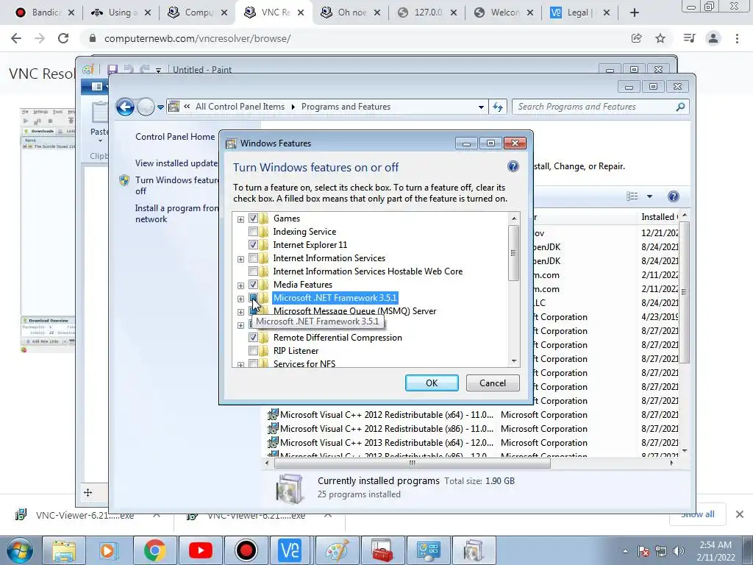This screenshot has height=565, width=753.
Task: Click the Installed On column header
Action: [660, 217]
